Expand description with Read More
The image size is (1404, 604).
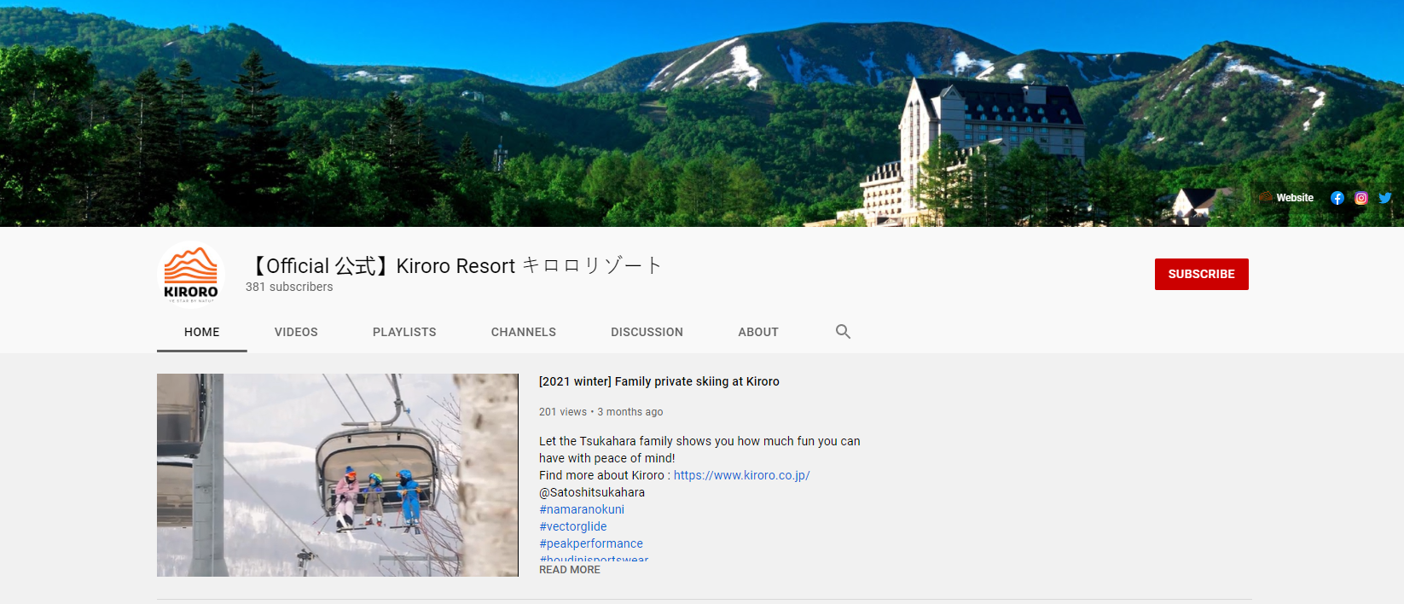(x=570, y=570)
